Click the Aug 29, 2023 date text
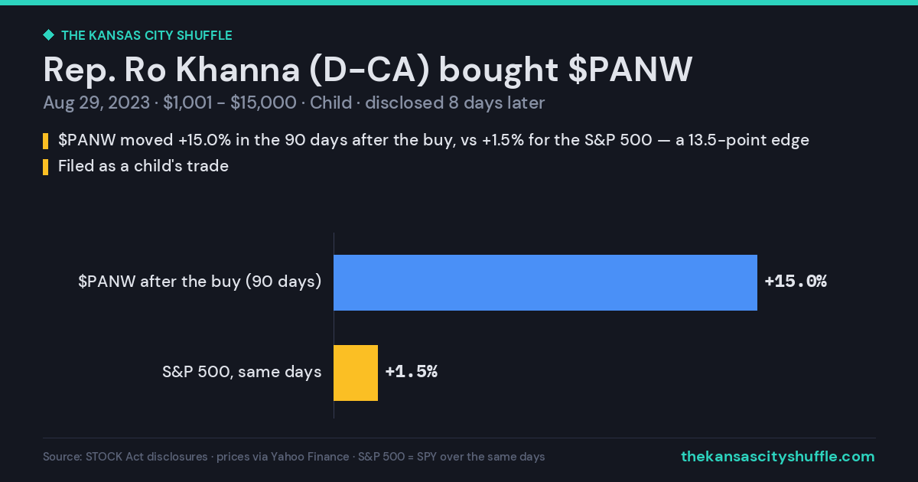The height and width of the screenshot is (482, 918). (x=96, y=103)
